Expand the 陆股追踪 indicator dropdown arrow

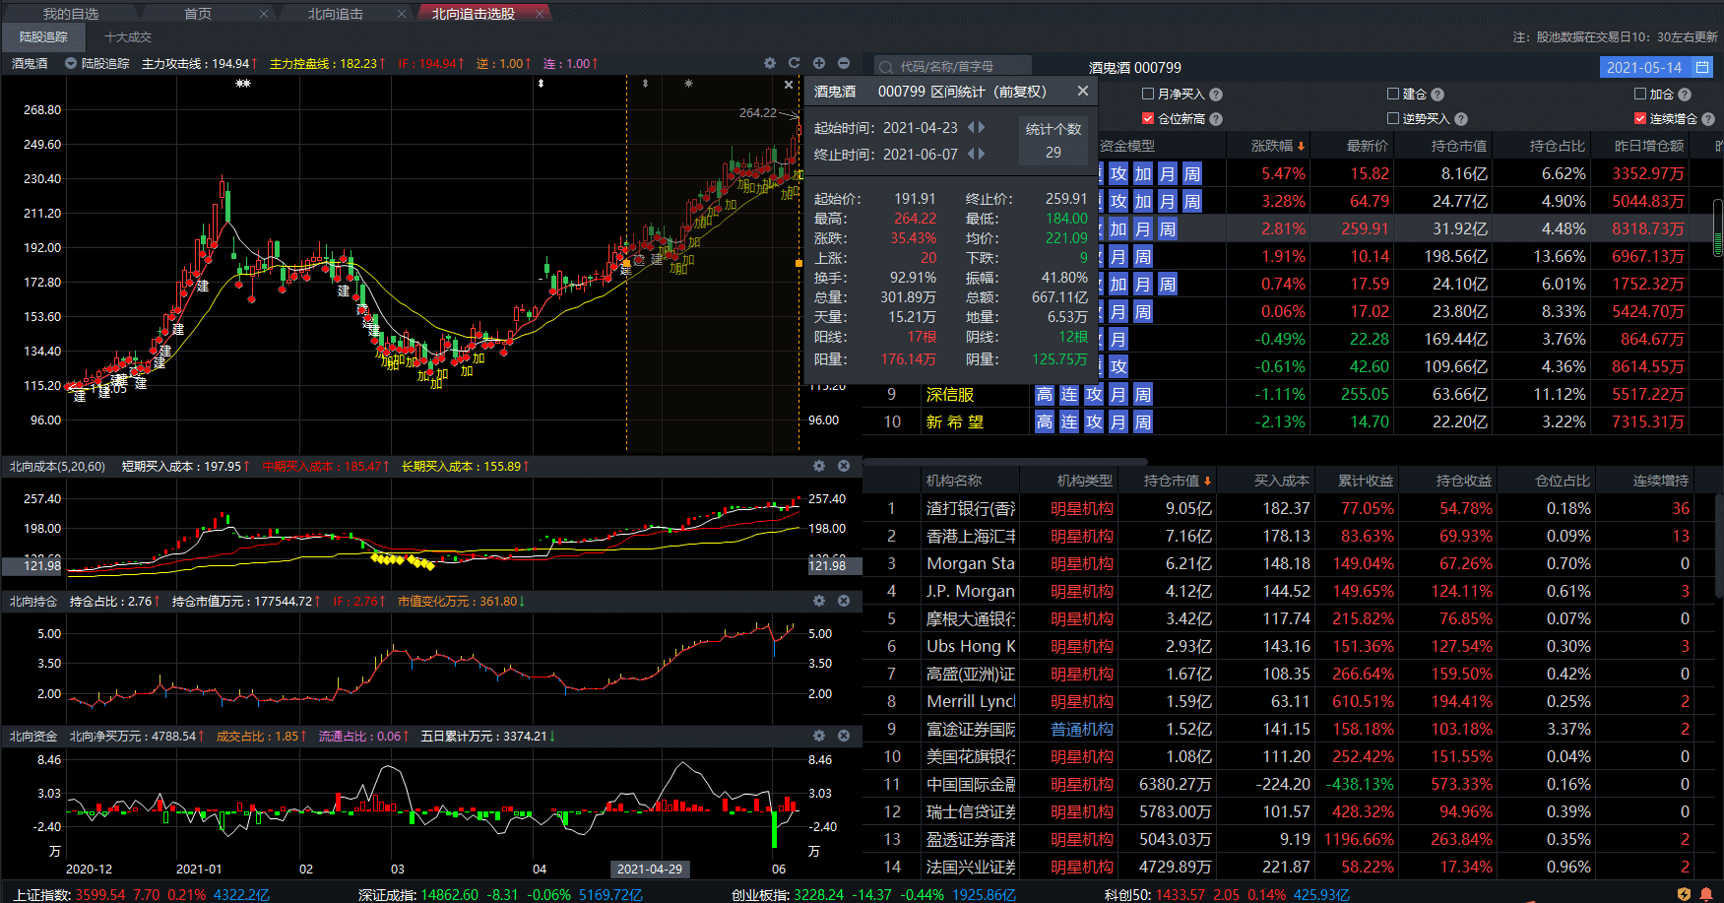pos(71,63)
